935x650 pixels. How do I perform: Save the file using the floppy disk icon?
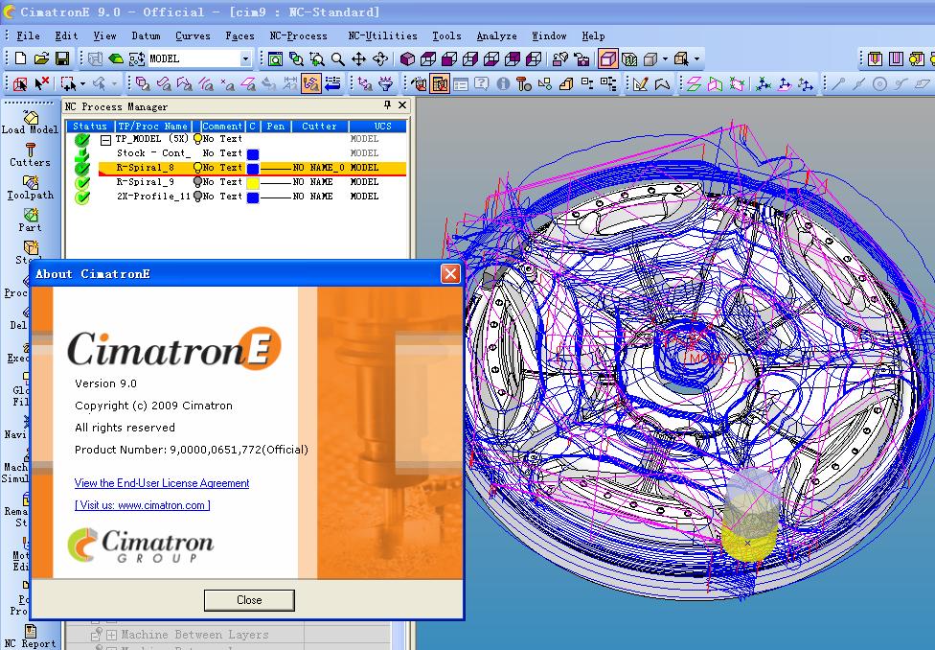coord(62,58)
